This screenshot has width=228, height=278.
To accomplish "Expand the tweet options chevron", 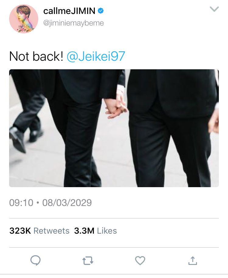I will point(214,9).
